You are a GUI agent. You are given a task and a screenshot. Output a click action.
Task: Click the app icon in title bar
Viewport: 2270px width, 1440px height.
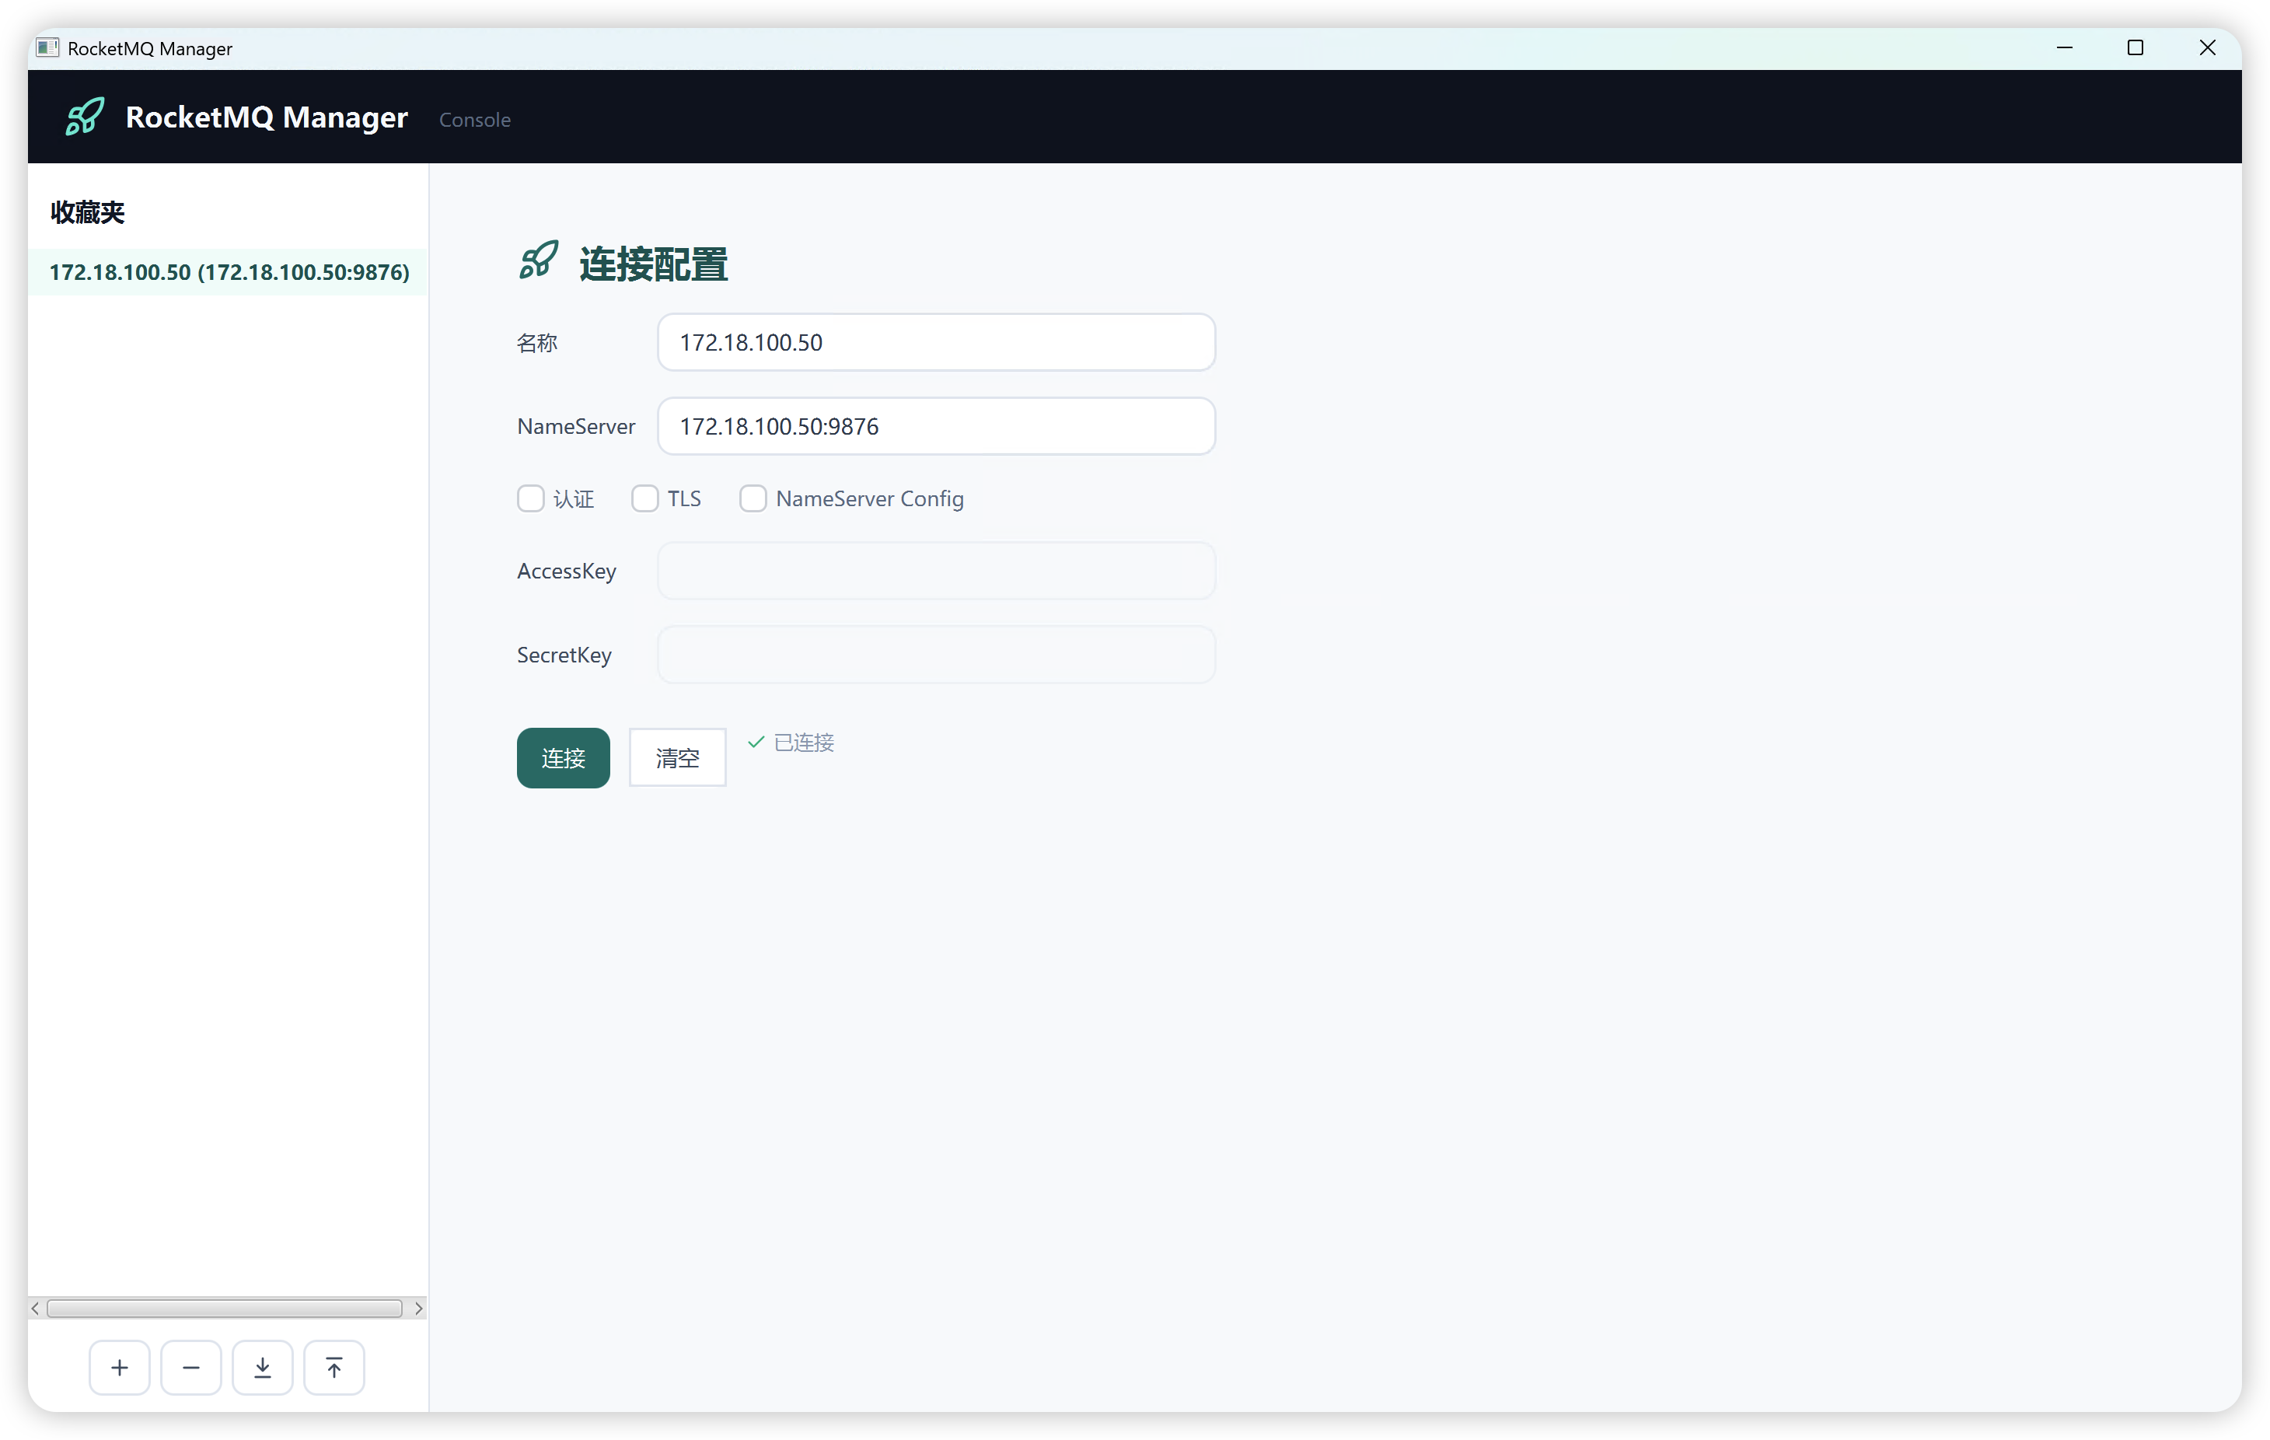pyautogui.click(x=47, y=47)
